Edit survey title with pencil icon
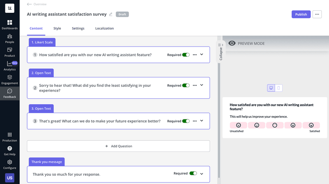The height and width of the screenshot is (184, 329). click(x=111, y=14)
